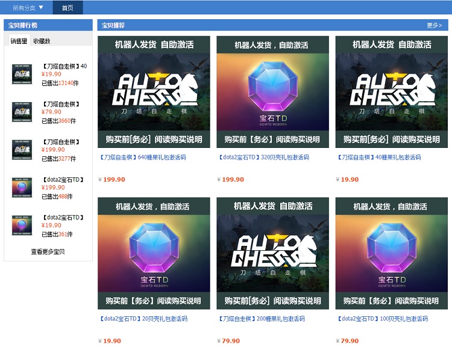Screen dimensions: 452x350
Task: Click 【刀塔自走棋】640糖果礼包激活码 link
Action: point(142,158)
